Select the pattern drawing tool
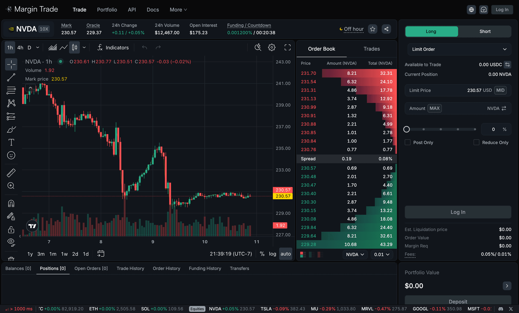The image size is (519, 313). (x=11, y=103)
